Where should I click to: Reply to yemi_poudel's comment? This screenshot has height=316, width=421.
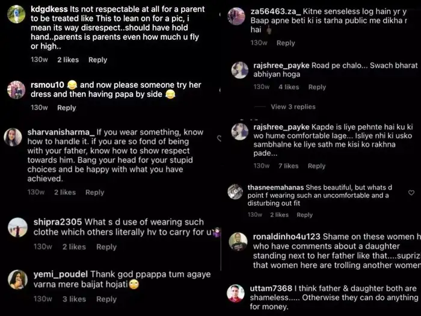pyautogui.click(x=106, y=299)
